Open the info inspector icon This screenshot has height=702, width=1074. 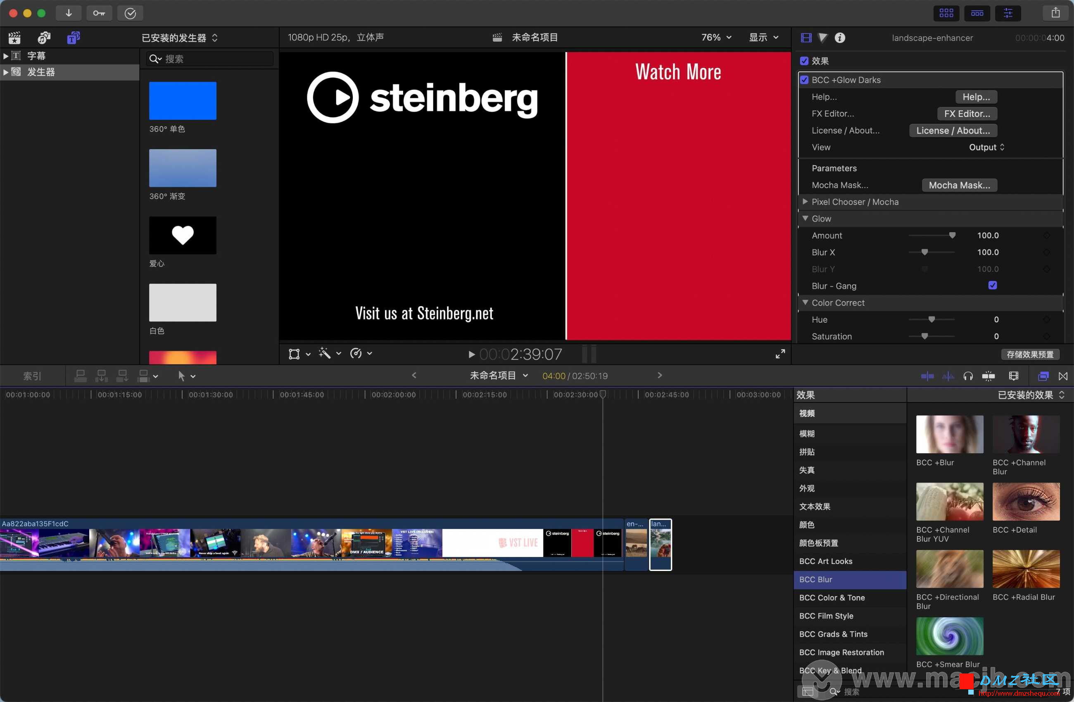840,38
